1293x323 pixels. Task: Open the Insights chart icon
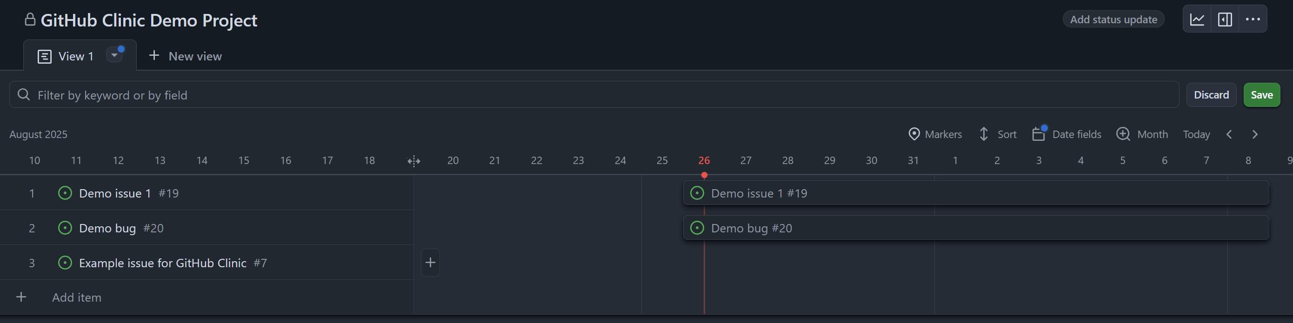tap(1197, 20)
